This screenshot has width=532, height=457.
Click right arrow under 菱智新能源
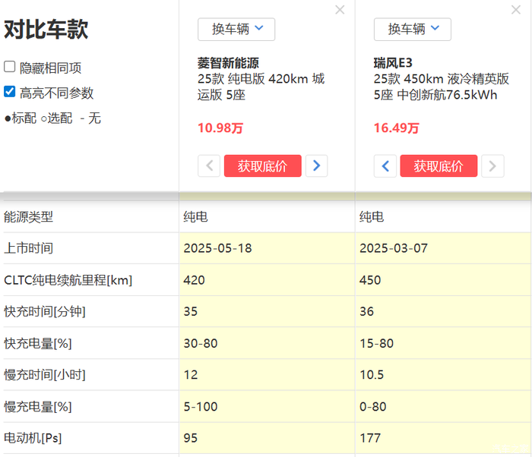tap(316, 166)
